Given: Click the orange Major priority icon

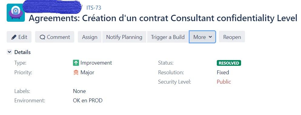Looking at the screenshot, I should click(76, 72).
